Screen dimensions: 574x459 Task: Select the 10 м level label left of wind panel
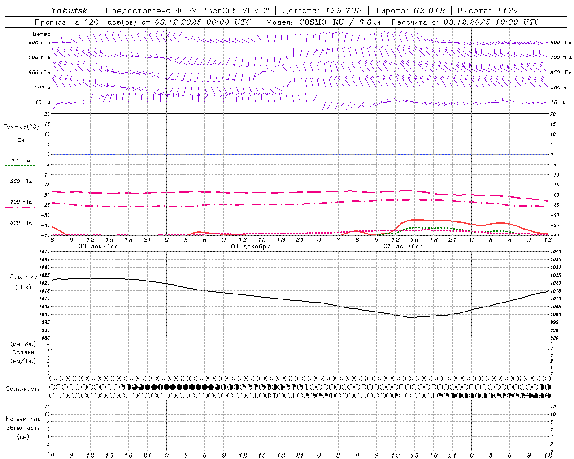43,102
